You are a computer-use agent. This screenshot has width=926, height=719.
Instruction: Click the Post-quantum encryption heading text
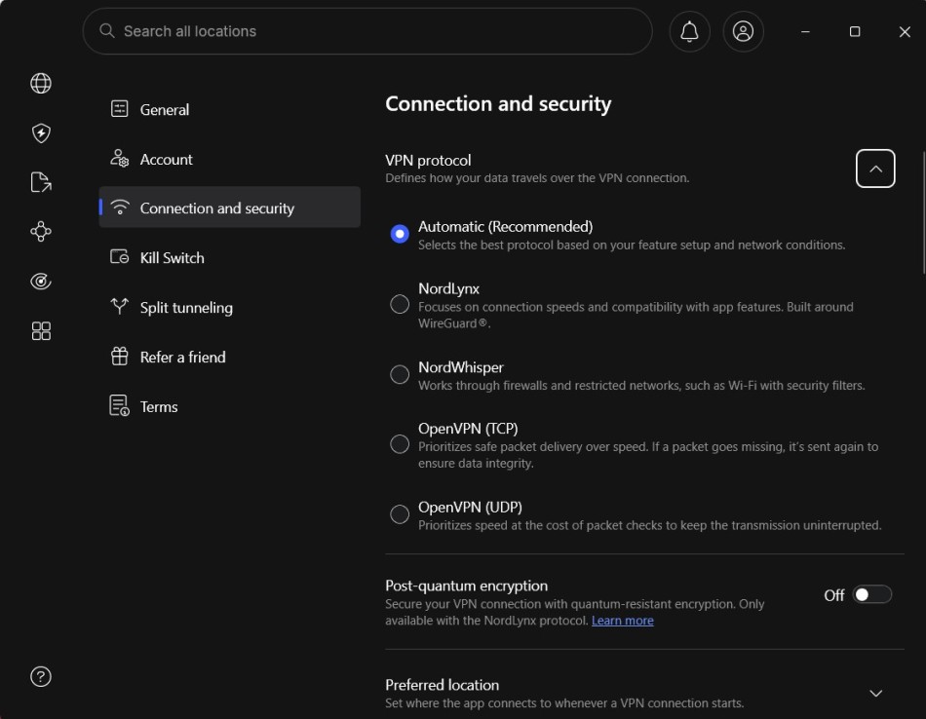pos(467,586)
